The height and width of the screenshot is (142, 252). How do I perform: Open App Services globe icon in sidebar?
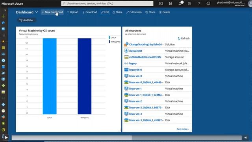3,60
